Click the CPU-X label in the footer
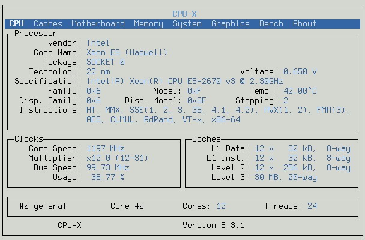Viewport: 365px width, 240px height. (70, 225)
